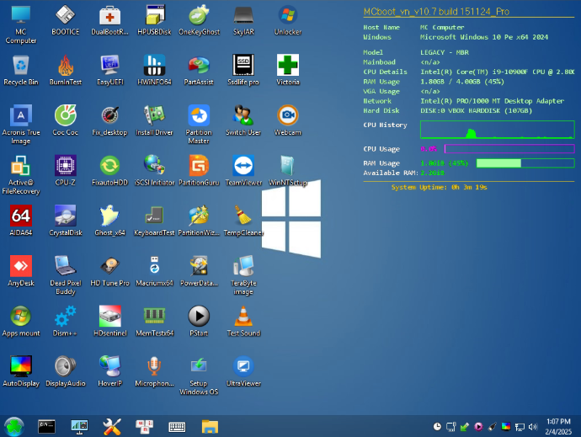Screen dimensions: 581x437
Task: Open Active@ FileRecovery
Action: [21, 175]
